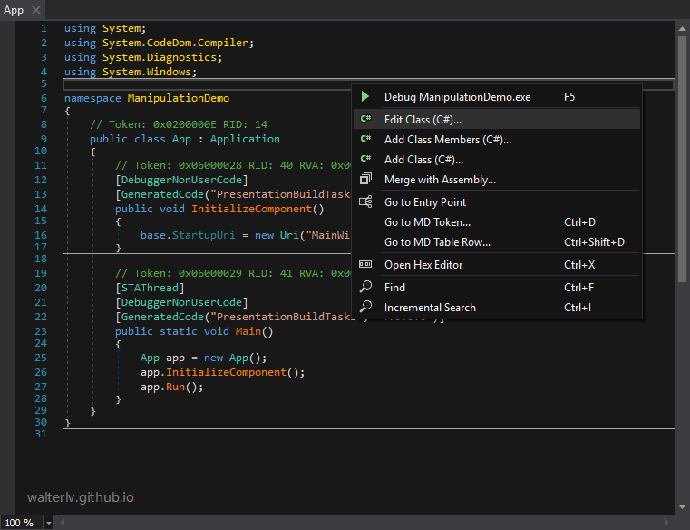Click the horizontal scrollbar left arrow
Screen dimensions: 690x530
(x=62, y=523)
